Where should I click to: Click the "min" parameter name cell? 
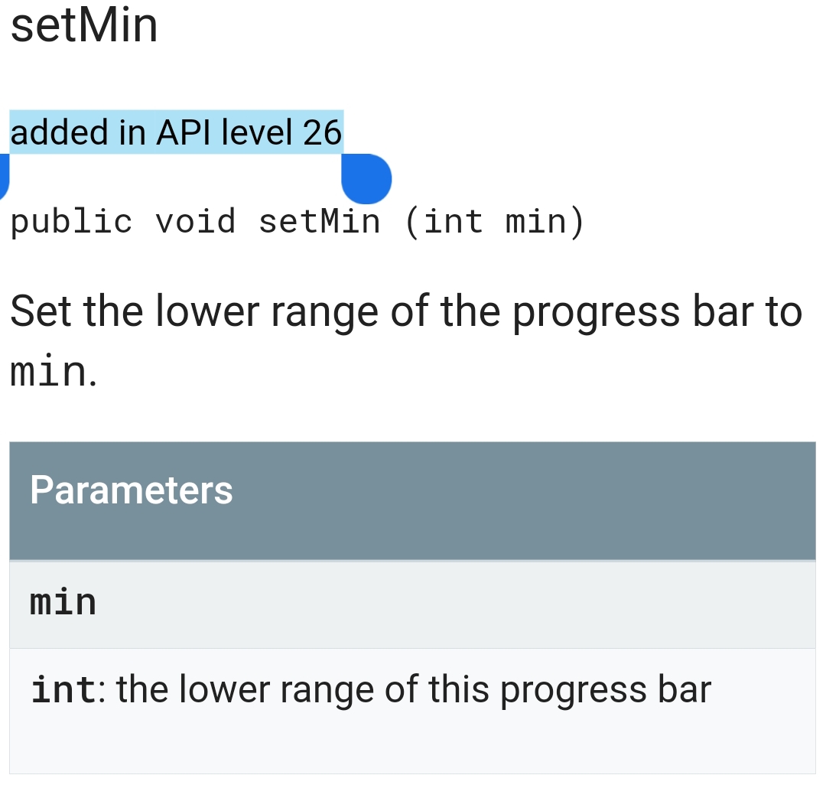point(63,602)
